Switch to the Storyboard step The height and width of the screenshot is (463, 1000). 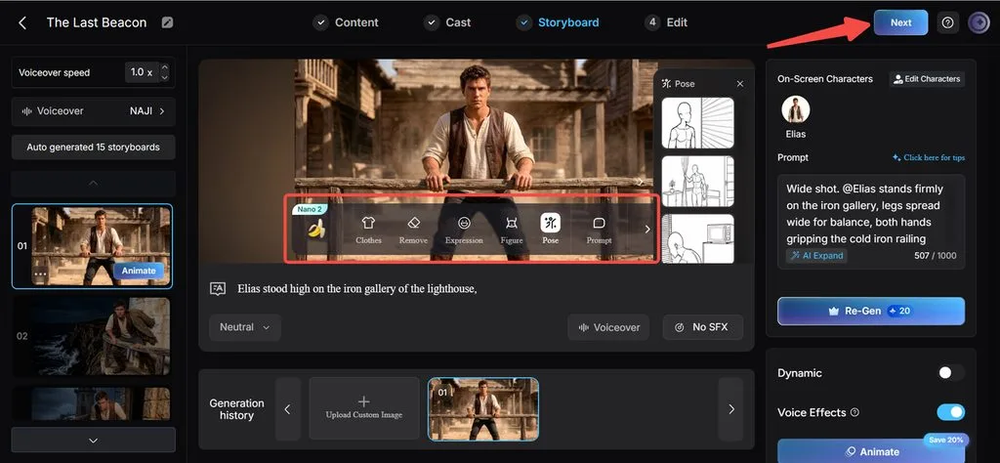558,22
